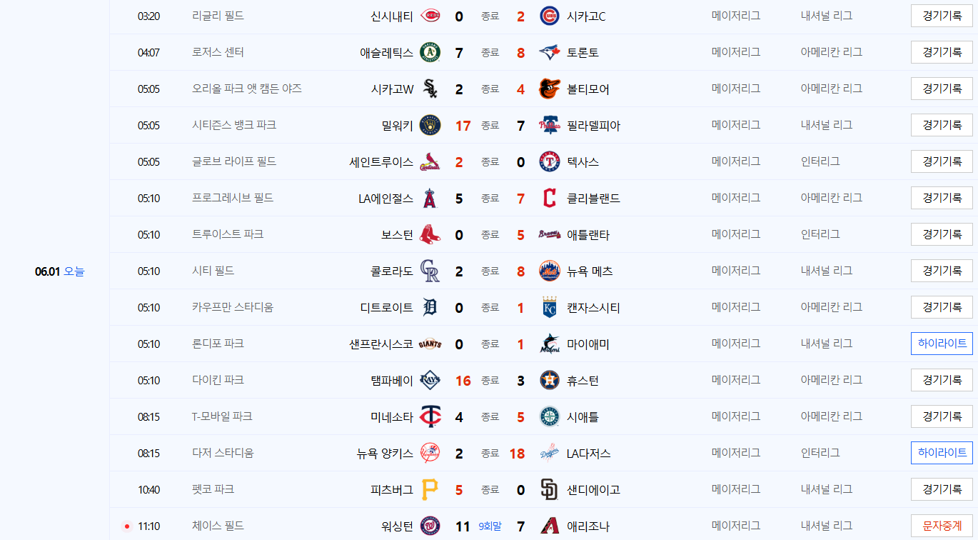Open the Milwaukee Brewers glove logo
Screen dimensions: 978x540
tap(430, 125)
